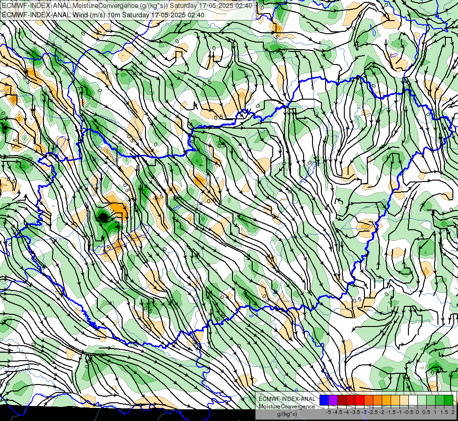
Task: Click the ECMWF-INDEX-ANAL label in the legend
Action: pos(287,399)
